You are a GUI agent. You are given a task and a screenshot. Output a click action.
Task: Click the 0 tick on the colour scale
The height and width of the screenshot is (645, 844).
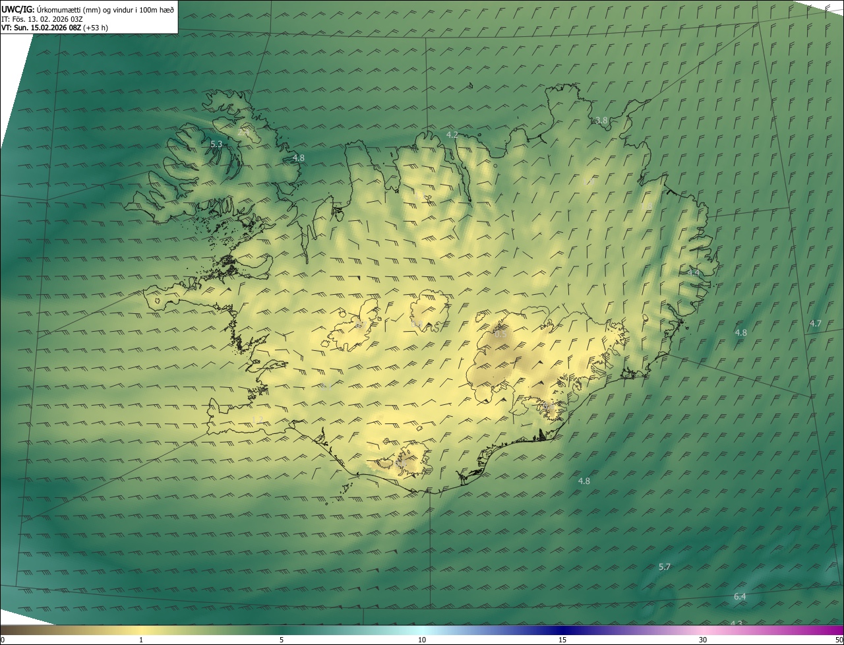tap(3, 640)
